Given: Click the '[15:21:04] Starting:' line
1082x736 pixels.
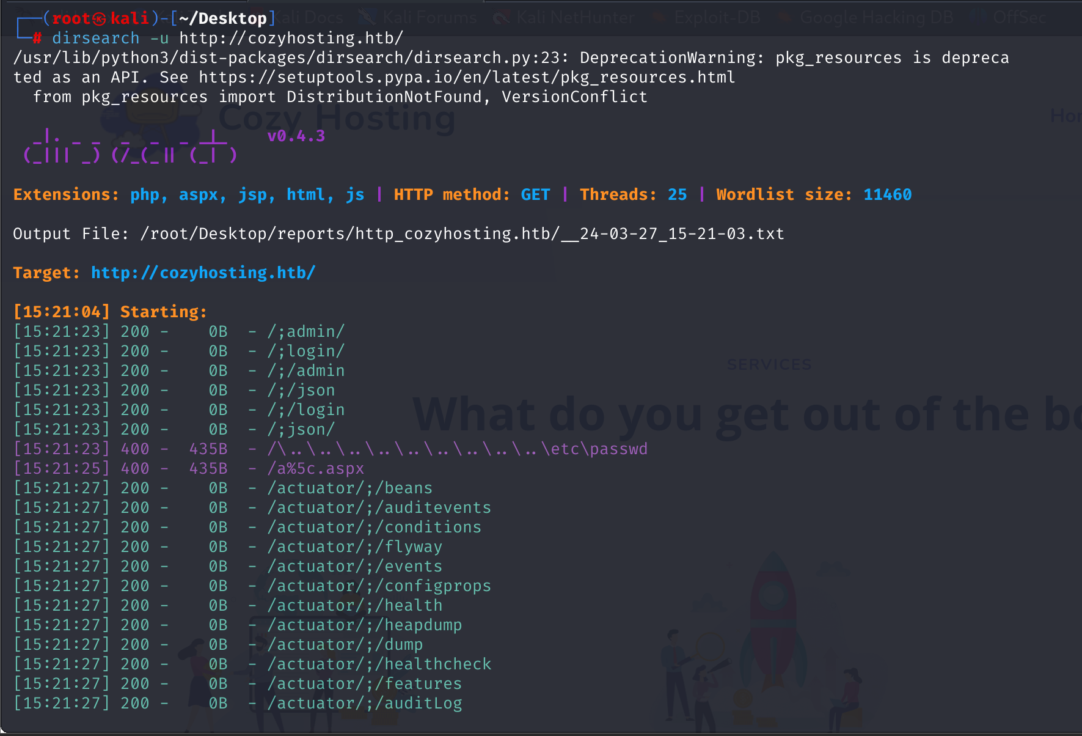Looking at the screenshot, I should tap(110, 312).
